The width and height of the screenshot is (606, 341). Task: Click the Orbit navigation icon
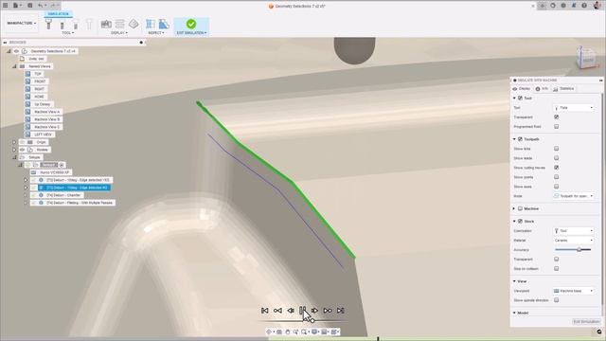tap(269, 332)
